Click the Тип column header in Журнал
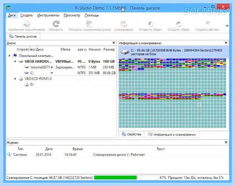 [x=20, y=149]
